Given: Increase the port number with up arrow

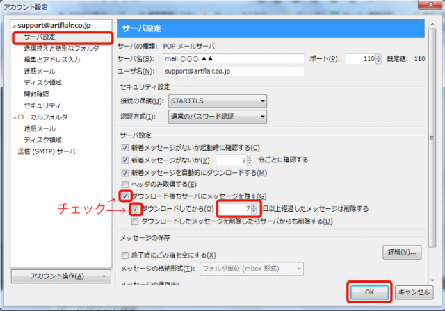Looking at the screenshot, I should pos(378,57).
